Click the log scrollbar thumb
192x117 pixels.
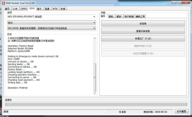pos(95,77)
